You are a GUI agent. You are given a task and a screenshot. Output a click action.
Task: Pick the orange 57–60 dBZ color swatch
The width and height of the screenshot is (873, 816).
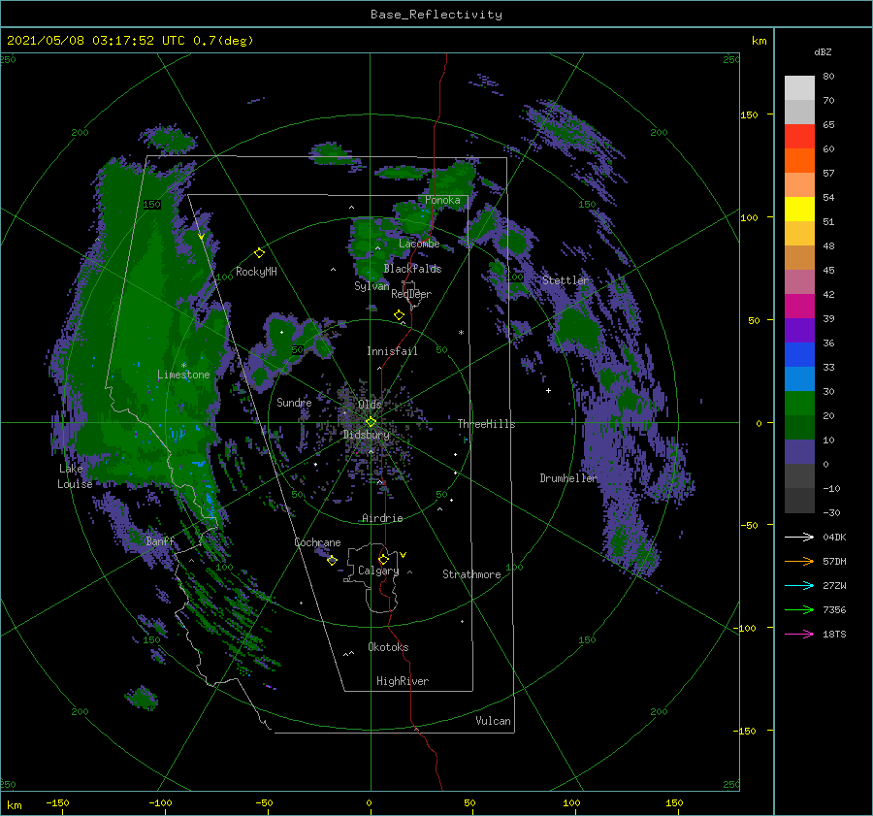[x=799, y=161]
